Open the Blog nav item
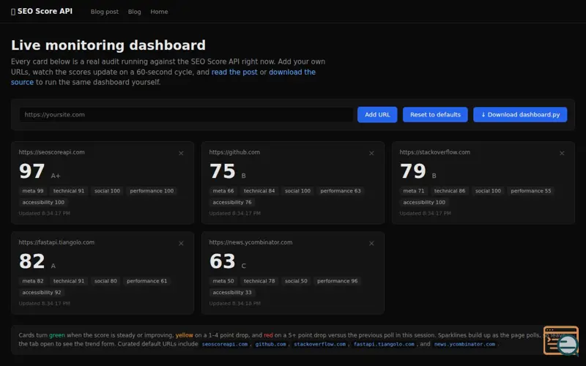Viewport: 586px width, 366px height. coord(134,12)
